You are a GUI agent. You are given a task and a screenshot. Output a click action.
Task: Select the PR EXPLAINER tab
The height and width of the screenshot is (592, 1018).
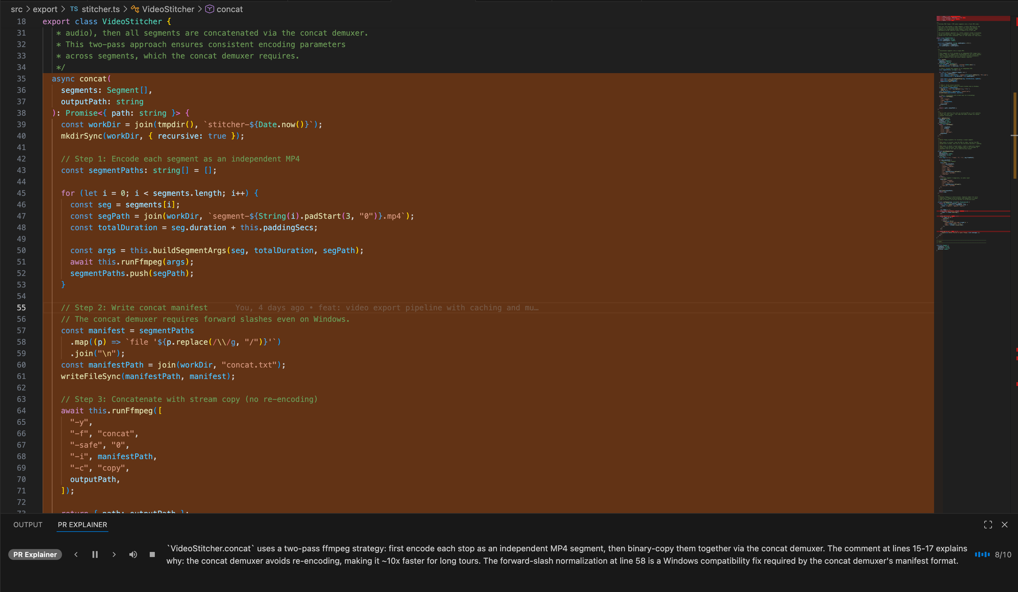point(82,525)
